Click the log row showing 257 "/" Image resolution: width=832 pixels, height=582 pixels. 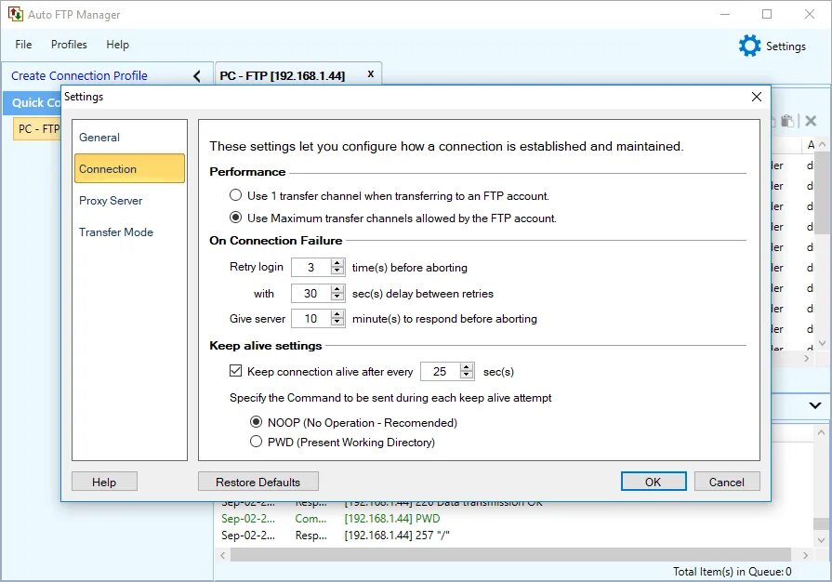(515, 535)
